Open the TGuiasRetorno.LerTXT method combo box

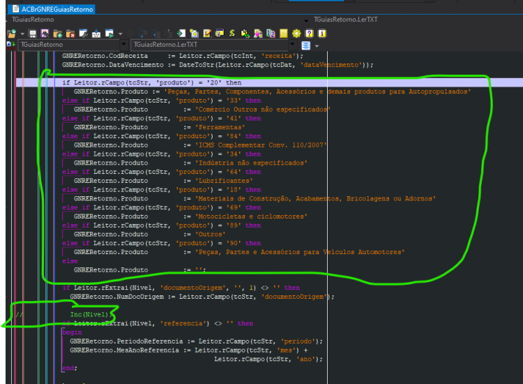pos(213,45)
